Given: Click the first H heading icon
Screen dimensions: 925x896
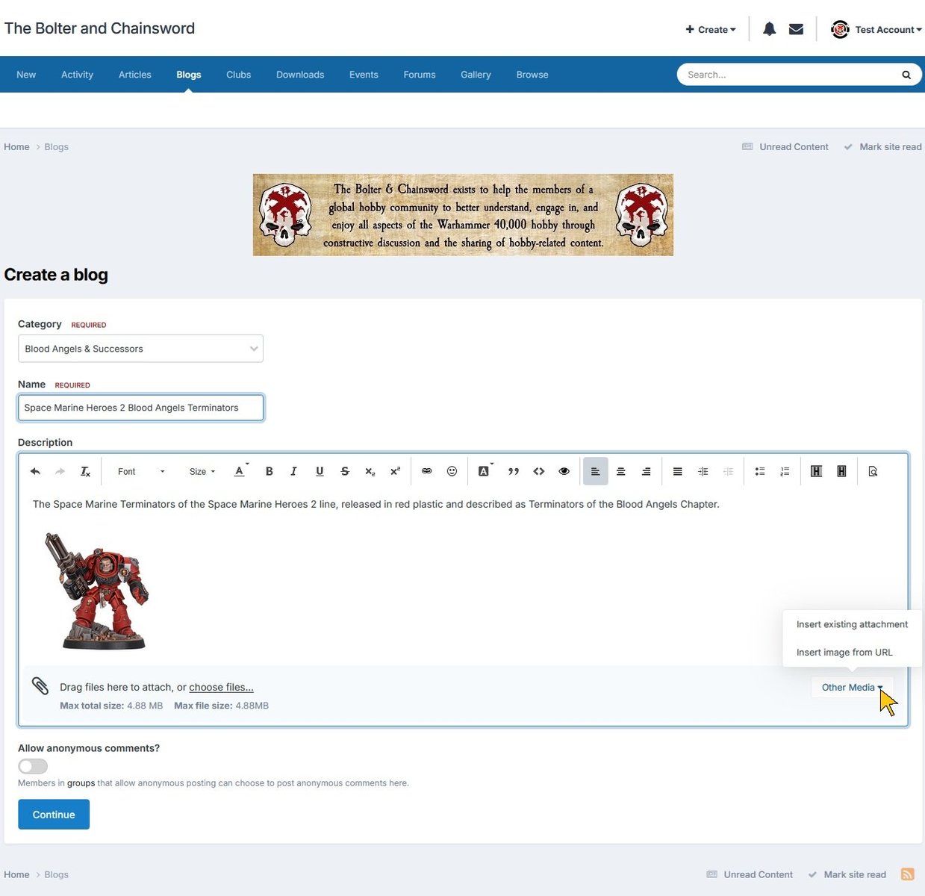Looking at the screenshot, I should 816,471.
